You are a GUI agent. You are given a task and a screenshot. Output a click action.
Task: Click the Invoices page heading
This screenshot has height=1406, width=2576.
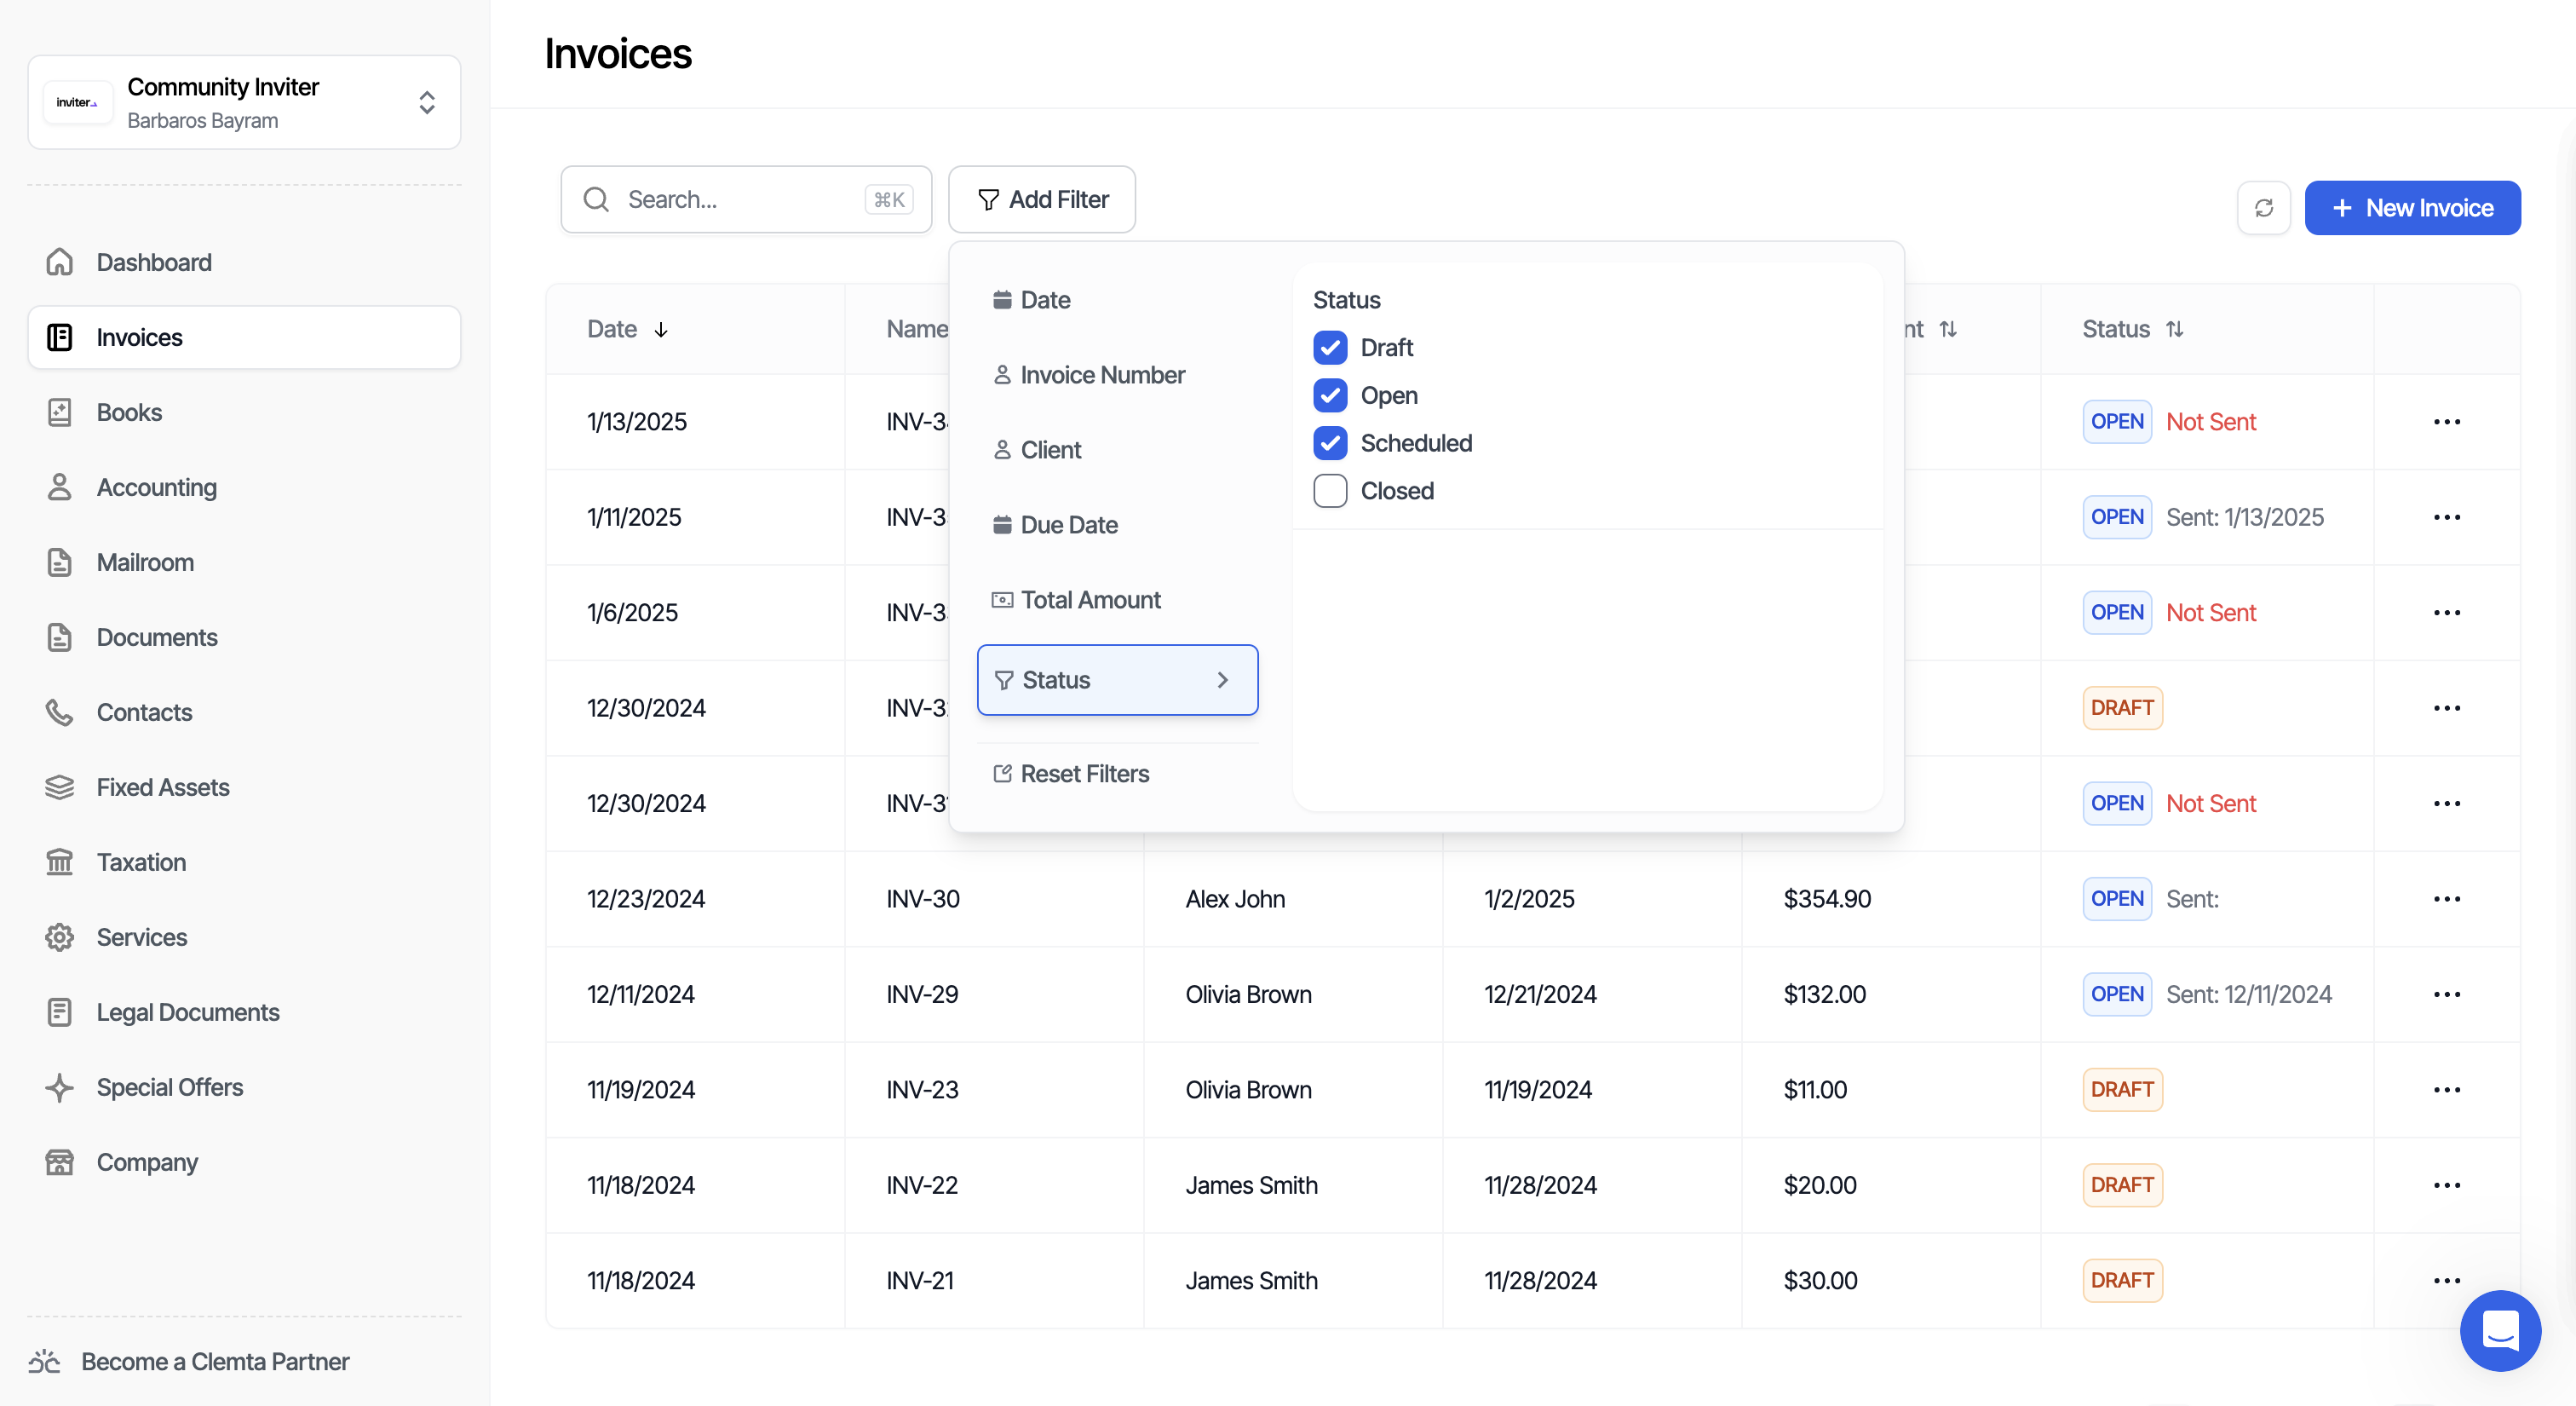(618, 54)
